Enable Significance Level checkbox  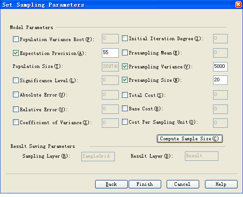[16, 80]
